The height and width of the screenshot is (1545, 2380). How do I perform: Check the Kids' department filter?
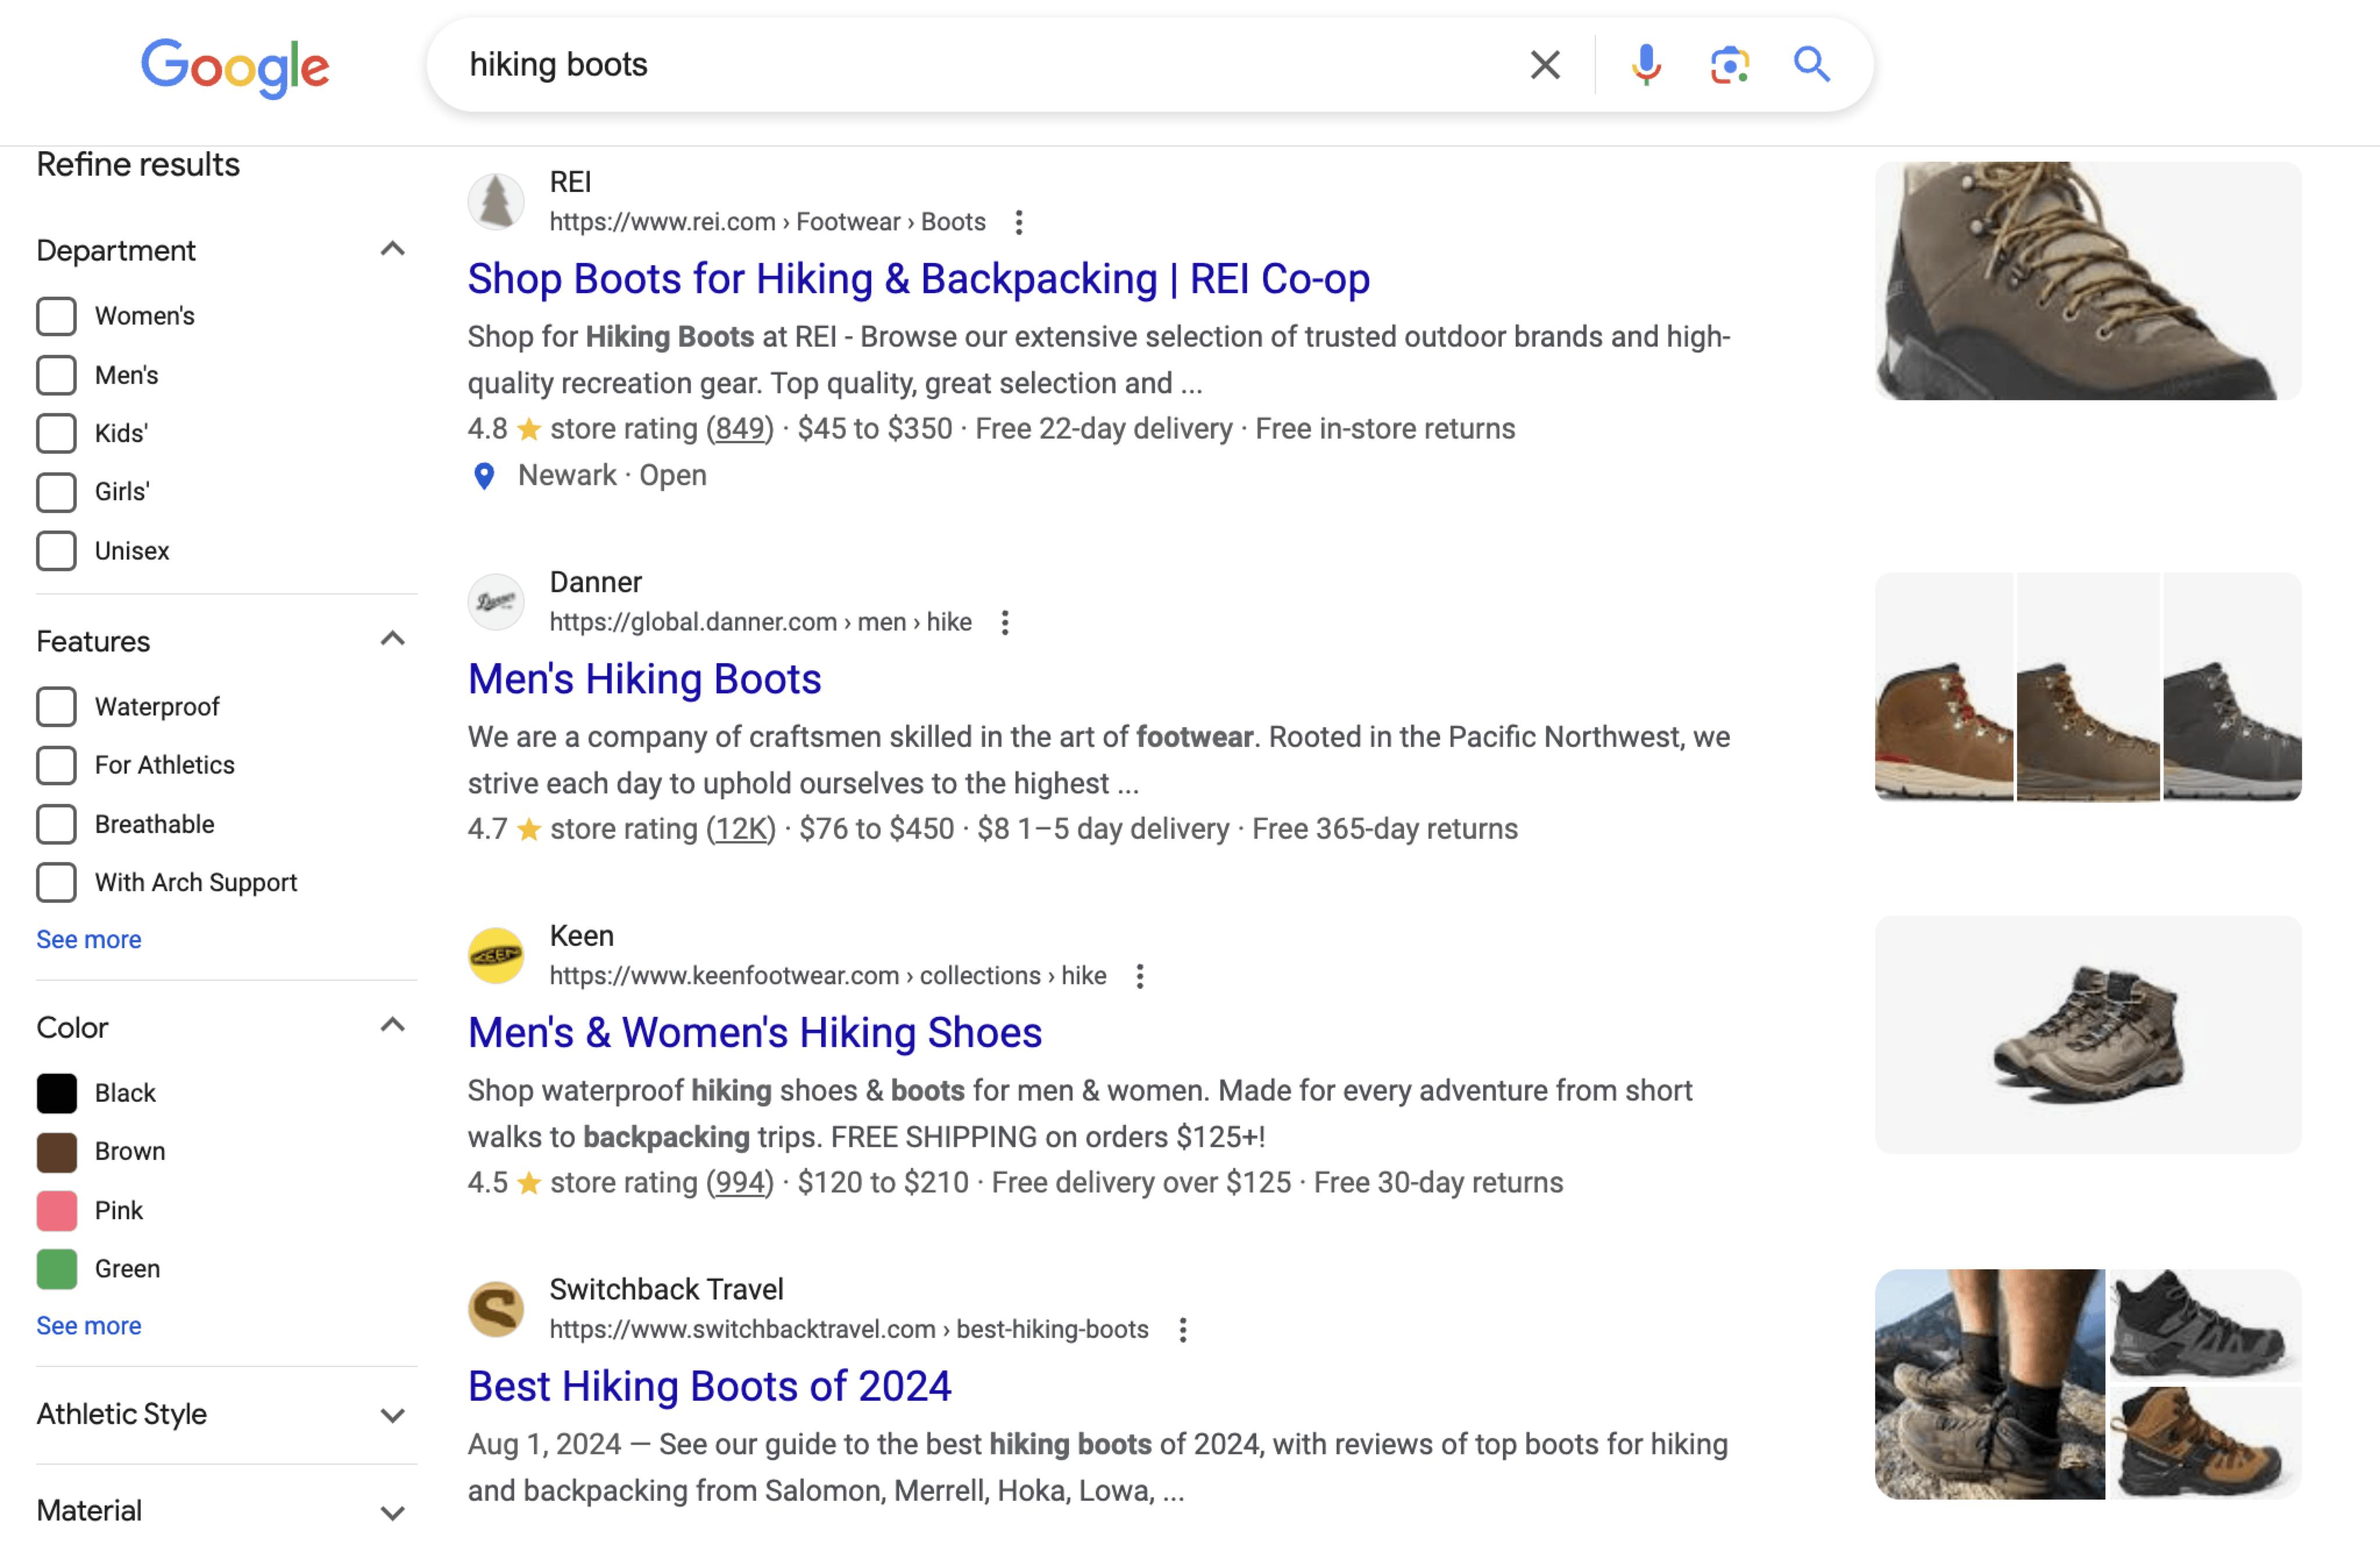(56, 433)
